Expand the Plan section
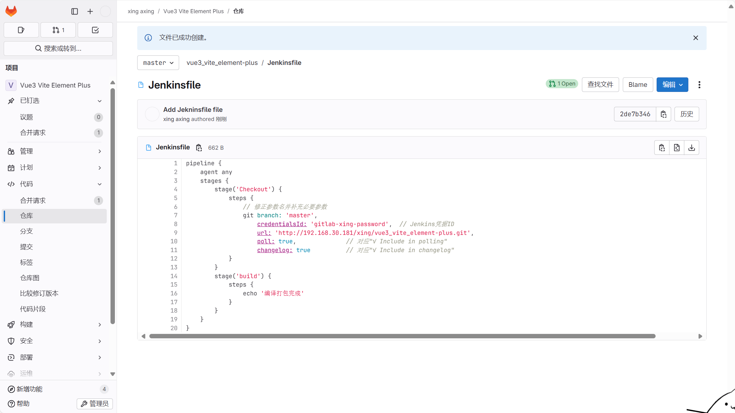 pyautogui.click(x=54, y=168)
